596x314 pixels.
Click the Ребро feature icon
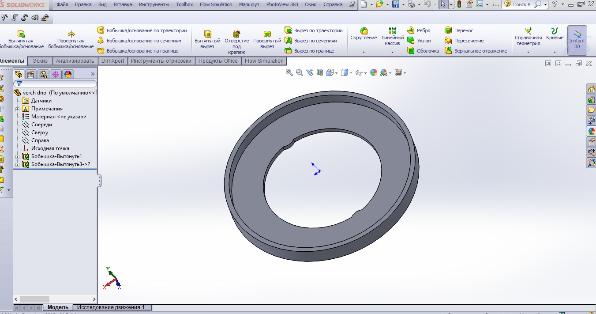[x=411, y=30]
